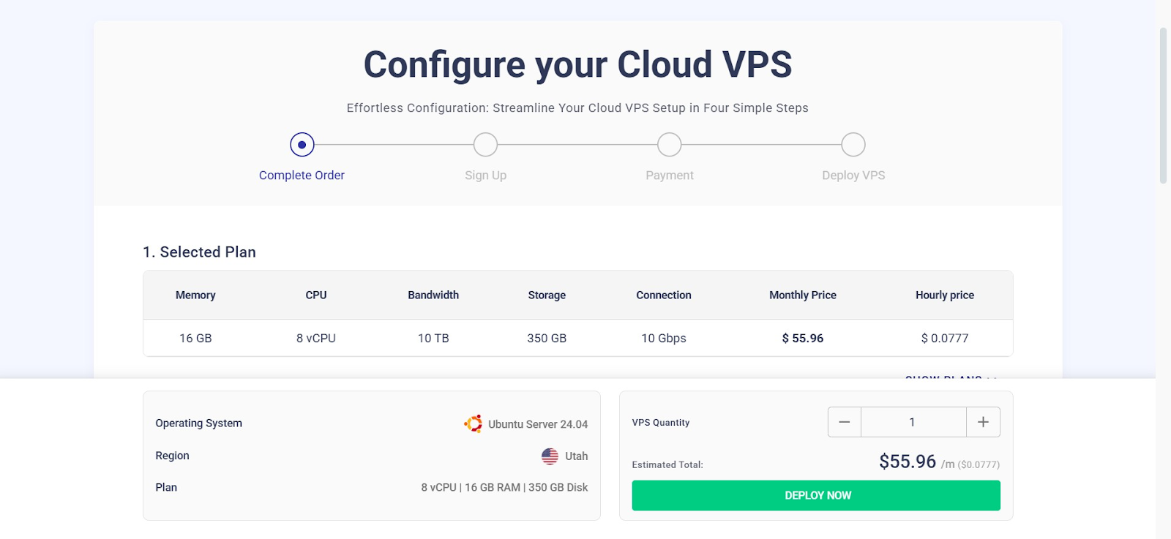
Task: Click the Deploy VPS step circle
Action: [x=853, y=145]
